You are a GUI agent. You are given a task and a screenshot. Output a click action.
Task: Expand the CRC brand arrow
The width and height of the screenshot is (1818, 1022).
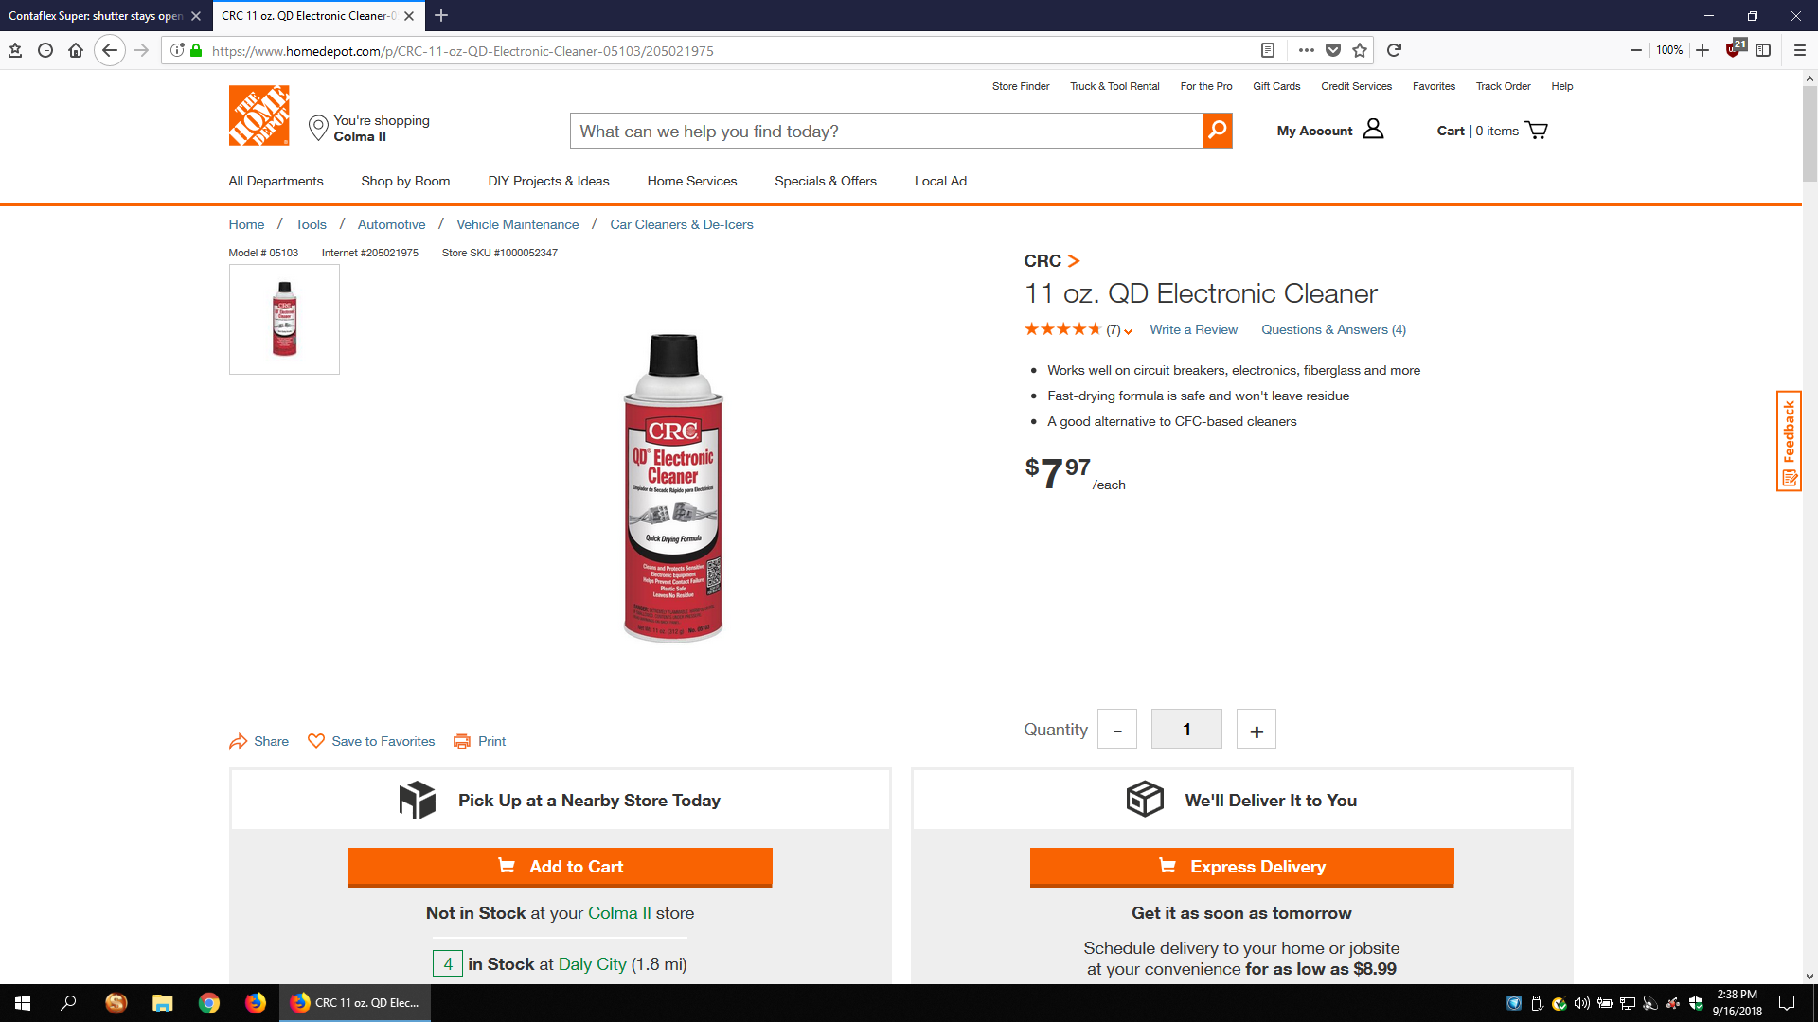pos(1074,261)
